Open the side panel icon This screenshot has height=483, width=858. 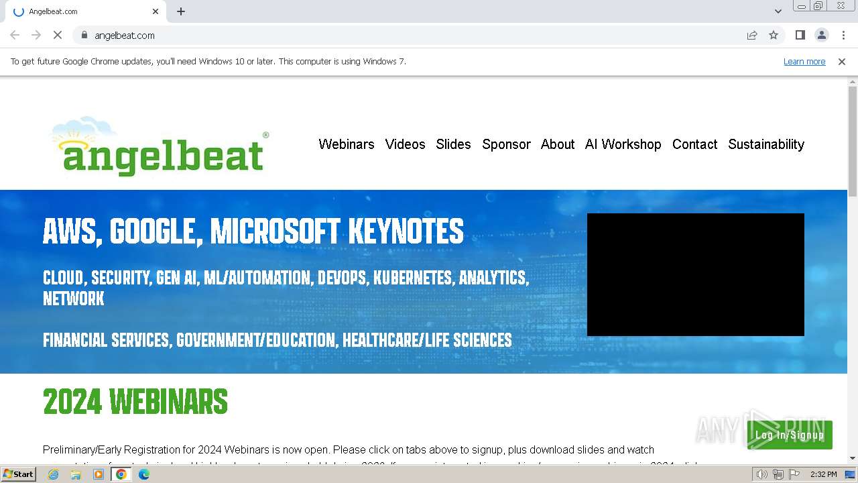click(x=800, y=35)
